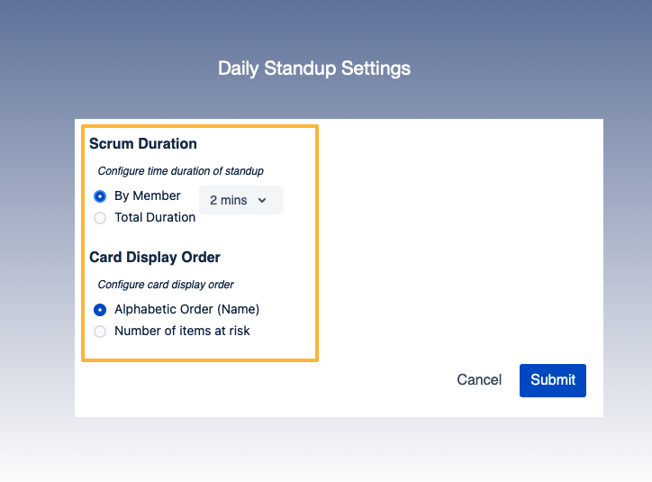Click the Card Display Order section heading
This screenshot has width=652, height=482.
pyautogui.click(x=155, y=257)
